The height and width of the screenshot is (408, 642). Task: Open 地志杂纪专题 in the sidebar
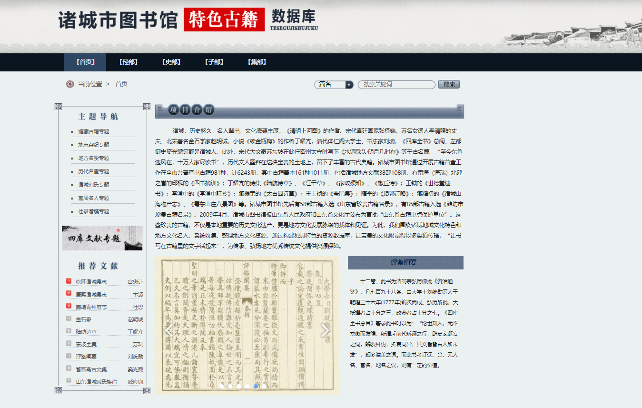click(x=94, y=145)
